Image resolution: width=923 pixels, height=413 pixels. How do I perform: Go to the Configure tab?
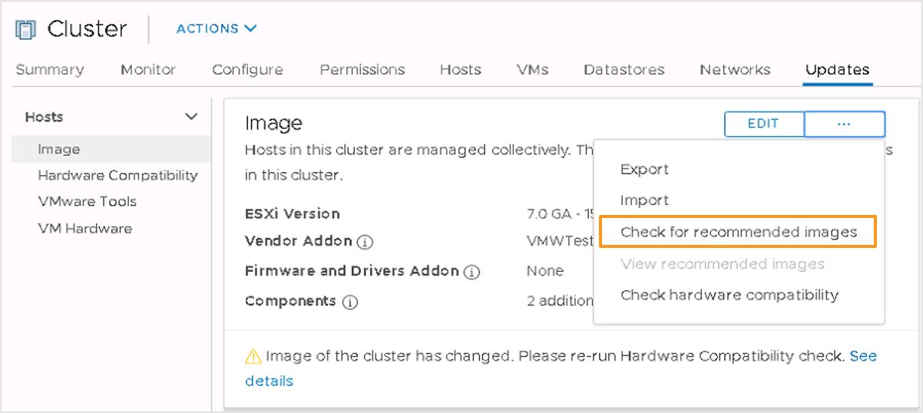click(248, 70)
